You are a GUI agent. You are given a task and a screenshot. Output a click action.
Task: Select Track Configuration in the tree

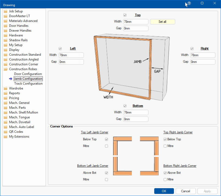[x=28, y=84]
